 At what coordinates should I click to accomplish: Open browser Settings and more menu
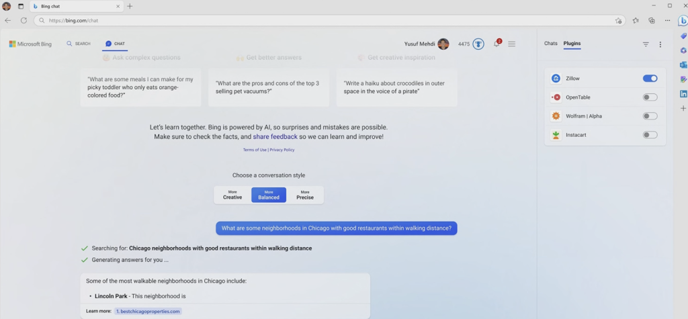(x=667, y=20)
